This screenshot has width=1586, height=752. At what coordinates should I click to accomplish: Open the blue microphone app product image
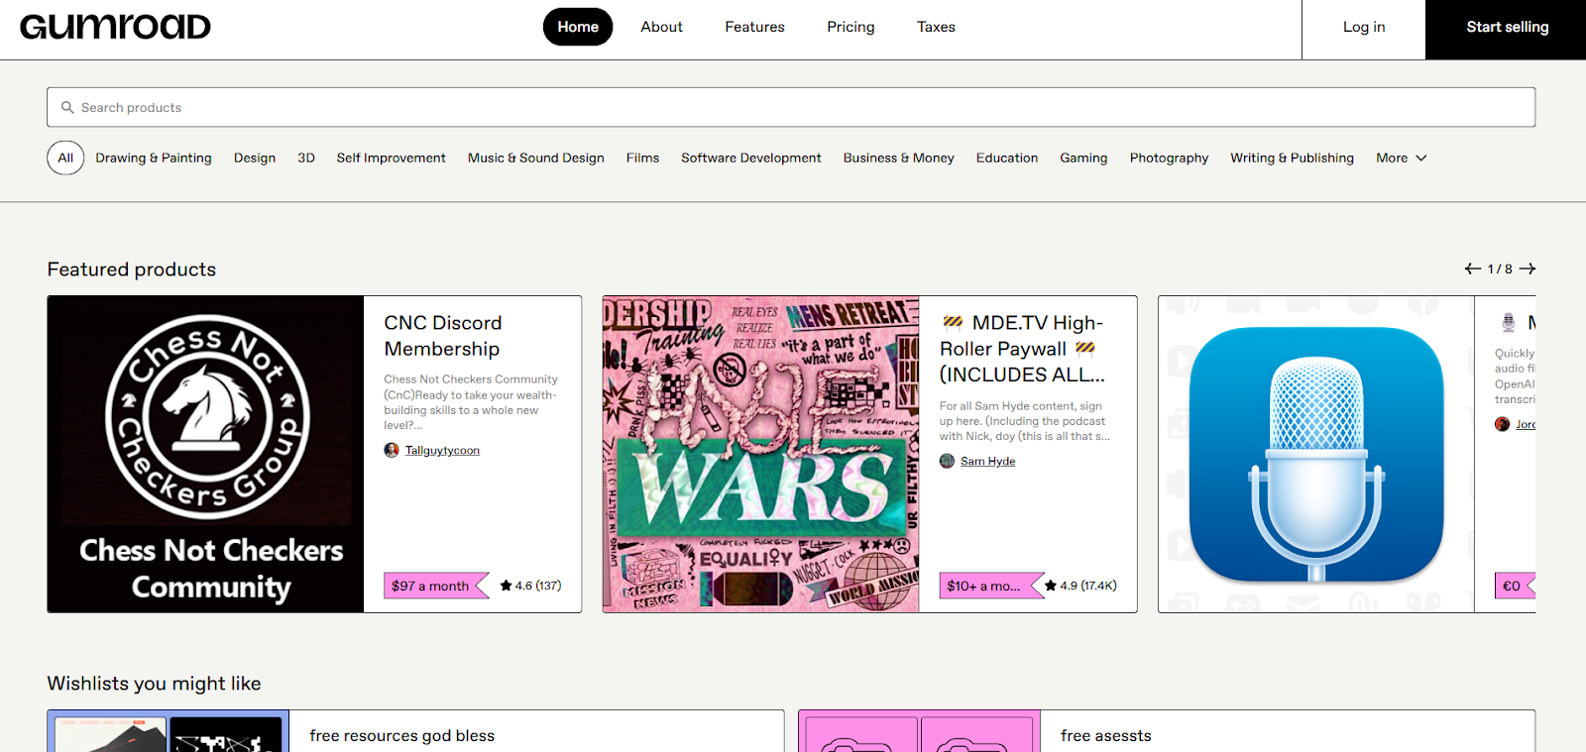pyautogui.click(x=1316, y=454)
